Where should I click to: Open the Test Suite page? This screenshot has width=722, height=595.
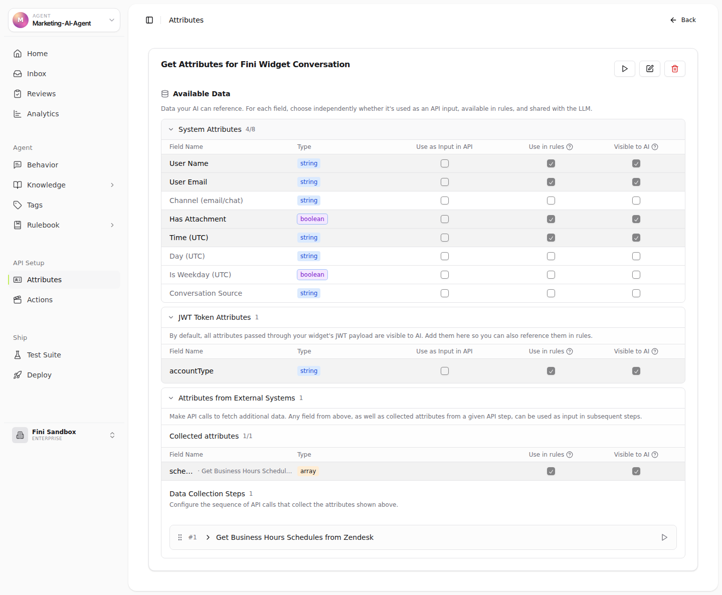[x=64, y=355]
